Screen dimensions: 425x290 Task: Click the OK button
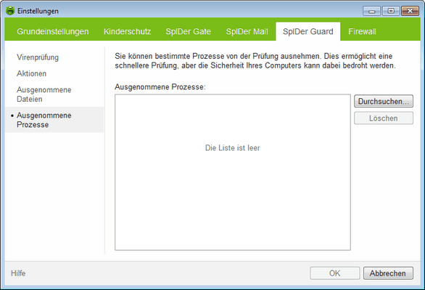pos(335,273)
